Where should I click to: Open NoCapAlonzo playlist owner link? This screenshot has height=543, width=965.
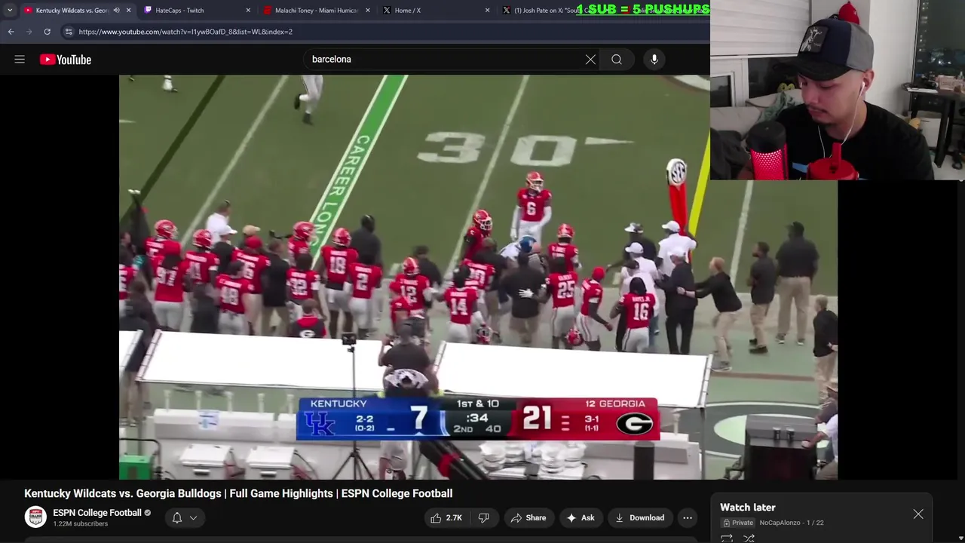[780, 523]
